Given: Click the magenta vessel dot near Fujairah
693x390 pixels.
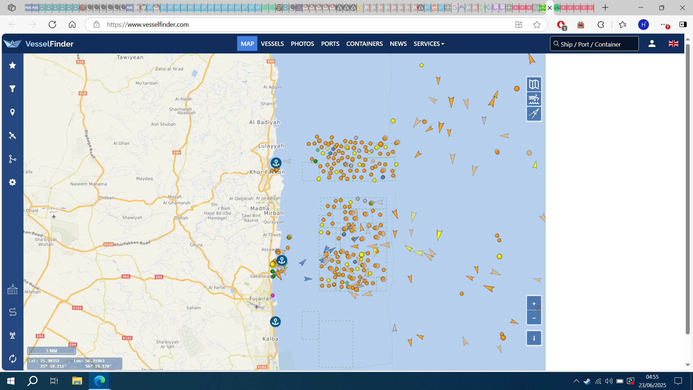Looking at the screenshot, I should click(273, 295).
